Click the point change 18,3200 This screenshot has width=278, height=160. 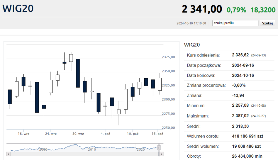pyautogui.click(x=263, y=10)
